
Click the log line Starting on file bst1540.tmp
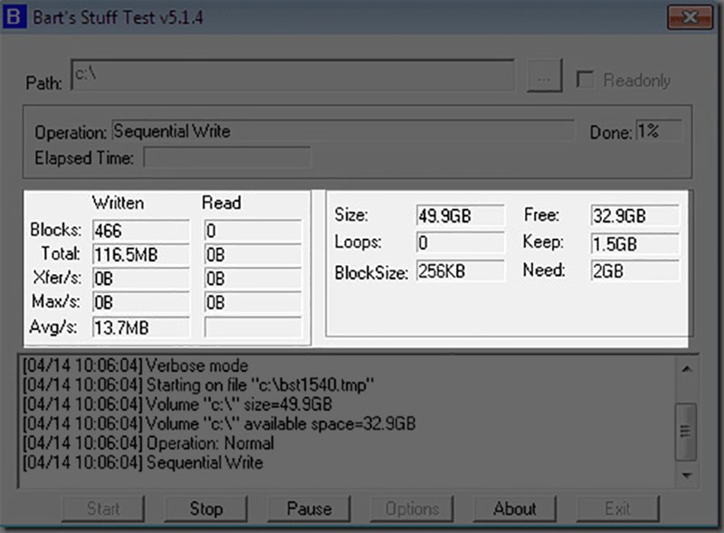(x=198, y=385)
